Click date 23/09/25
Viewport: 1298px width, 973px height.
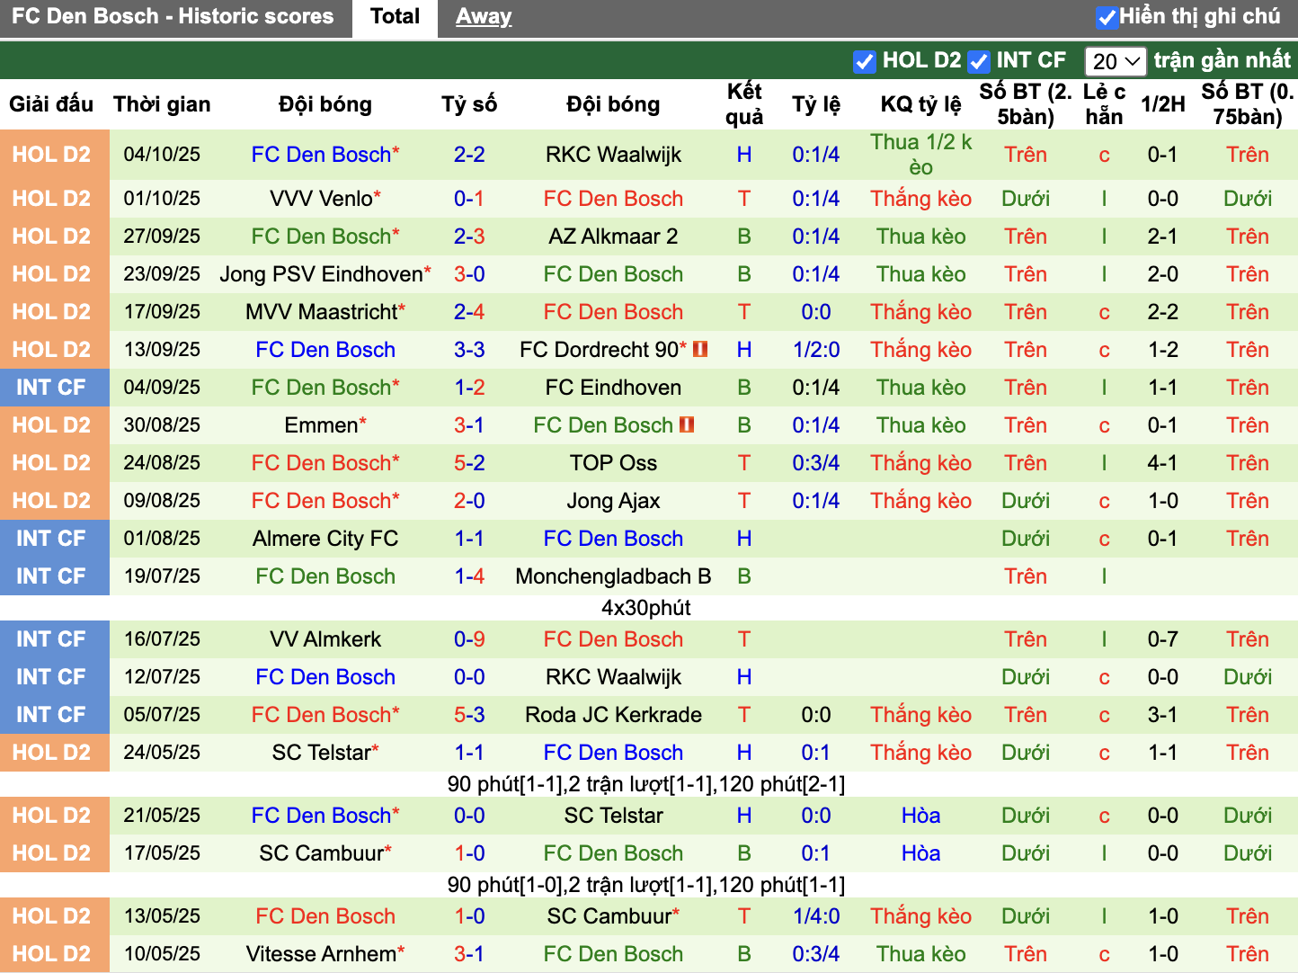click(162, 274)
